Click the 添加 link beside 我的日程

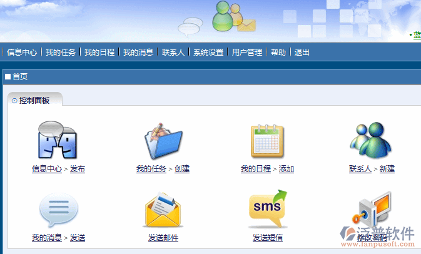click(287, 169)
